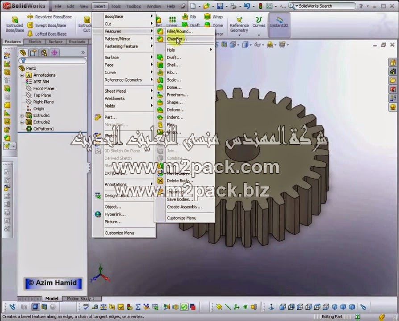Open Appearances sphere icon in task pane
The image size is (399, 321).
[393, 107]
